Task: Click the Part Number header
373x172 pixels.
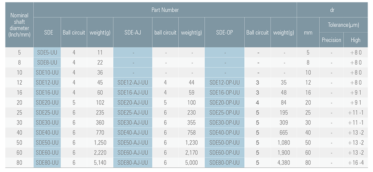Action: (165, 10)
